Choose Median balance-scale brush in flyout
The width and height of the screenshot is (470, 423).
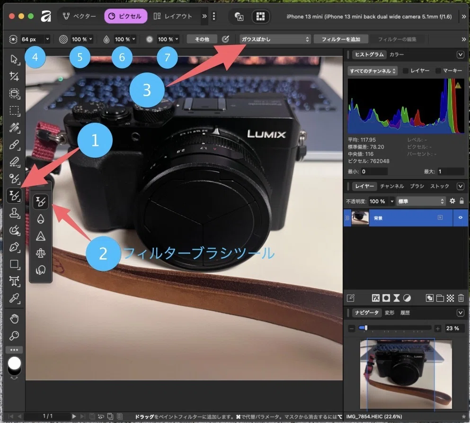pos(41,253)
